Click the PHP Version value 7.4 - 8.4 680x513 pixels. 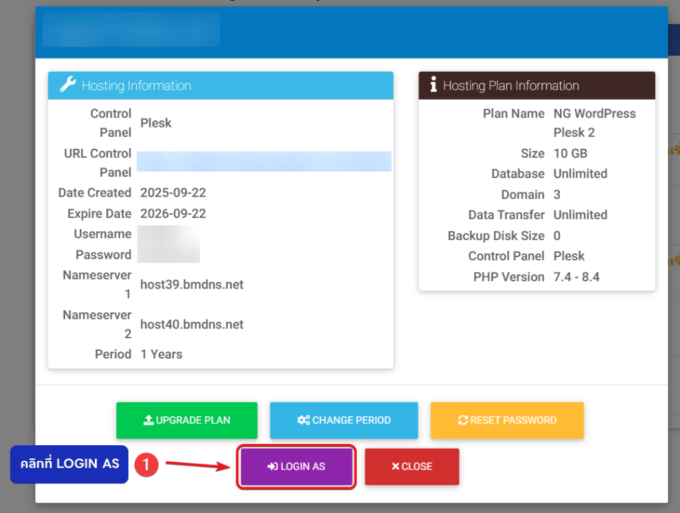(x=576, y=276)
